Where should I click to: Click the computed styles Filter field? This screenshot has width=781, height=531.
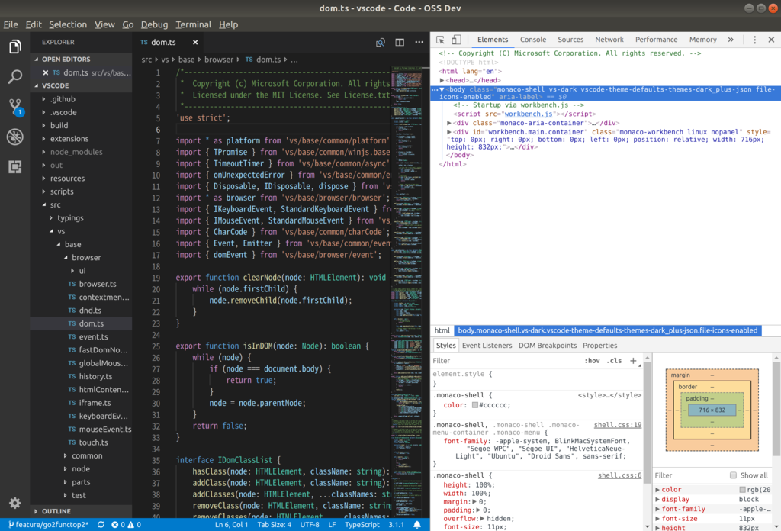689,475
